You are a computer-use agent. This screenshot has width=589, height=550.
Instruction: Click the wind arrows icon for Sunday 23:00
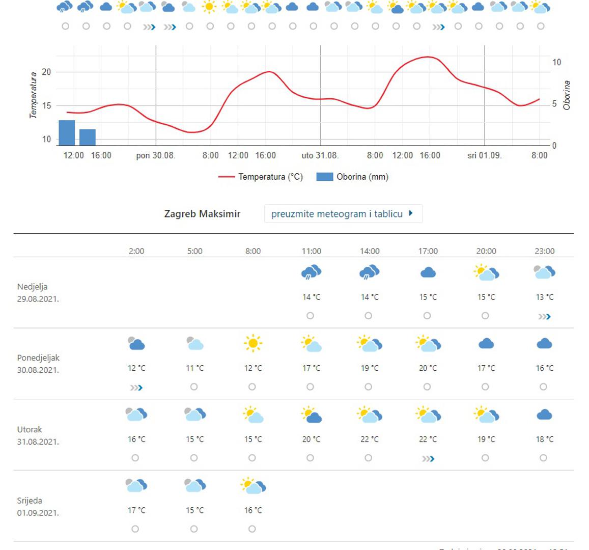click(x=544, y=317)
